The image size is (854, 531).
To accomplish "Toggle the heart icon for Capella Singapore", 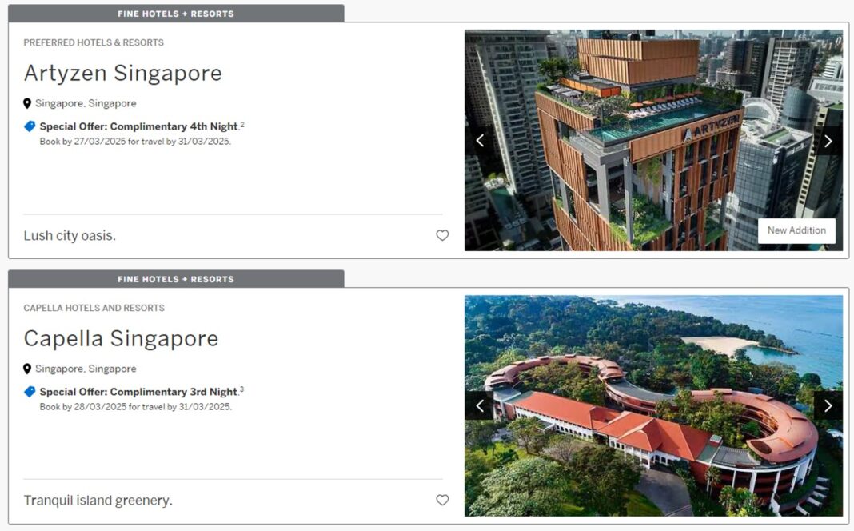I will [442, 500].
